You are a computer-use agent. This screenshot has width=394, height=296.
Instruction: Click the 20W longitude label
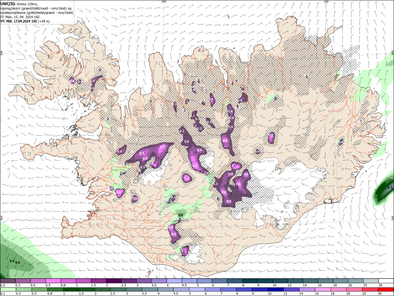coord(164,2)
